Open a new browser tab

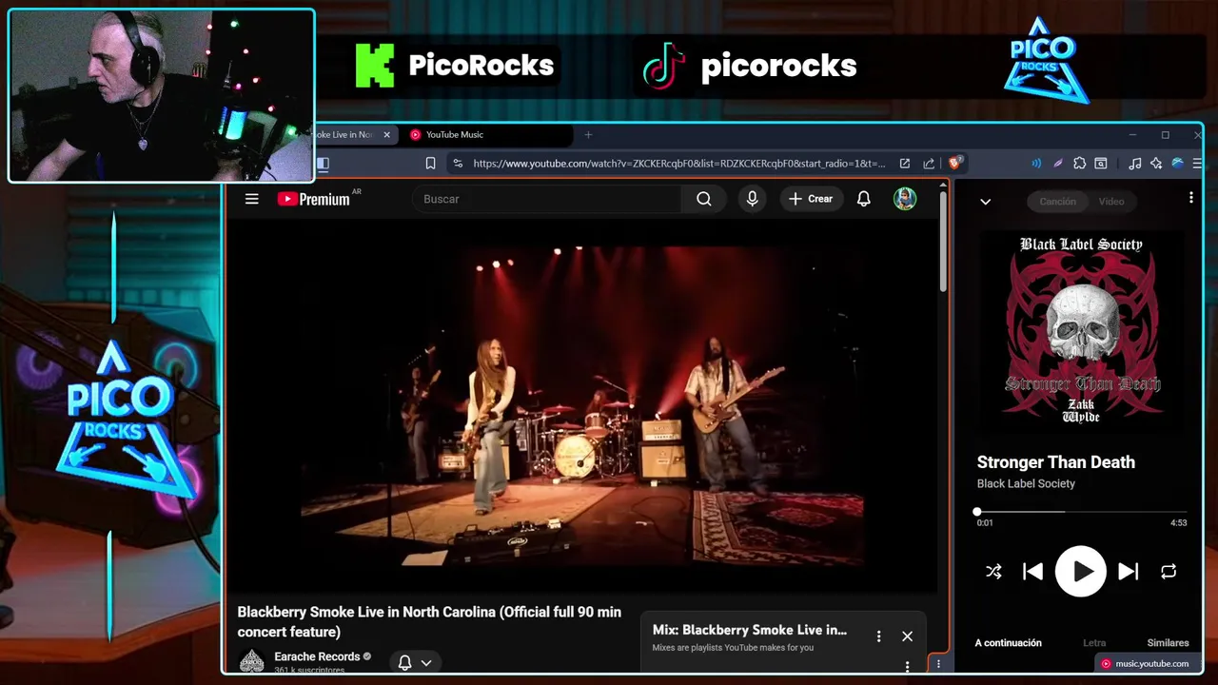tap(588, 135)
